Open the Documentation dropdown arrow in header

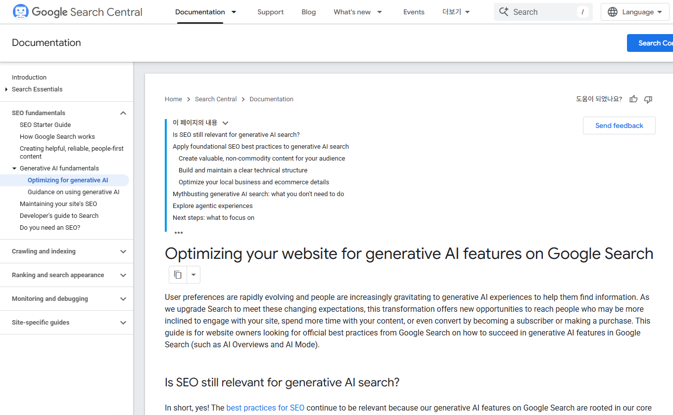pyautogui.click(x=234, y=12)
